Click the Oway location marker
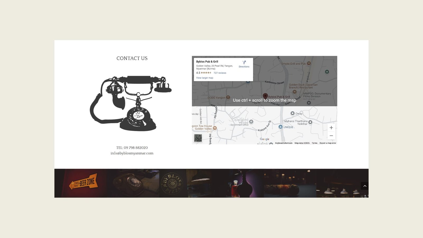This screenshot has width=423, height=238. pos(292,113)
